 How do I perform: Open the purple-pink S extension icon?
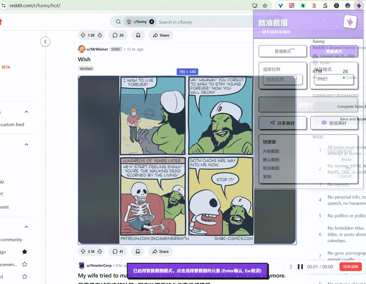325,6
